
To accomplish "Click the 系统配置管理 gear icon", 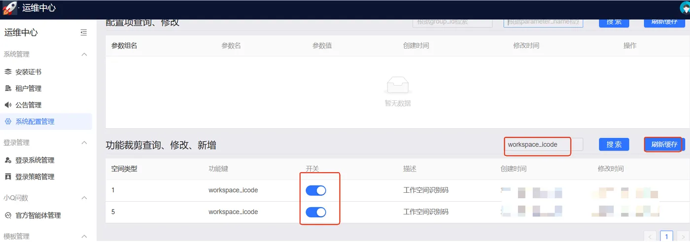I will pyautogui.click(x=8, y=121).
